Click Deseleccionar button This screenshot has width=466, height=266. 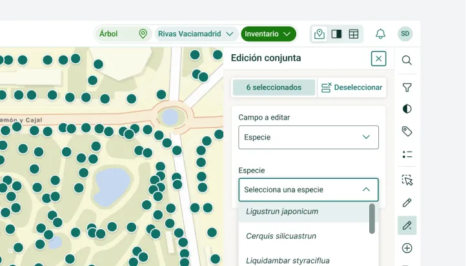pos(352,87)
